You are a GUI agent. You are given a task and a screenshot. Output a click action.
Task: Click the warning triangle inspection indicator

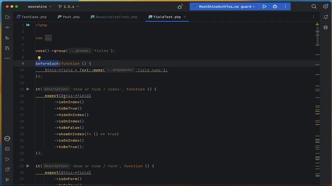click(x=317, y=24)
